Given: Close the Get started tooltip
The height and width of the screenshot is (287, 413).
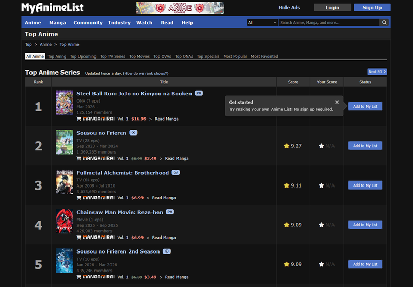Looking at the screenshot, I should pyautogui.click(x=337, y=102).
